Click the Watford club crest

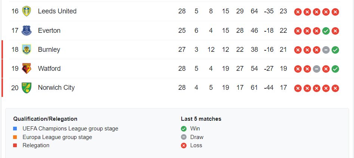pos(26,69)
